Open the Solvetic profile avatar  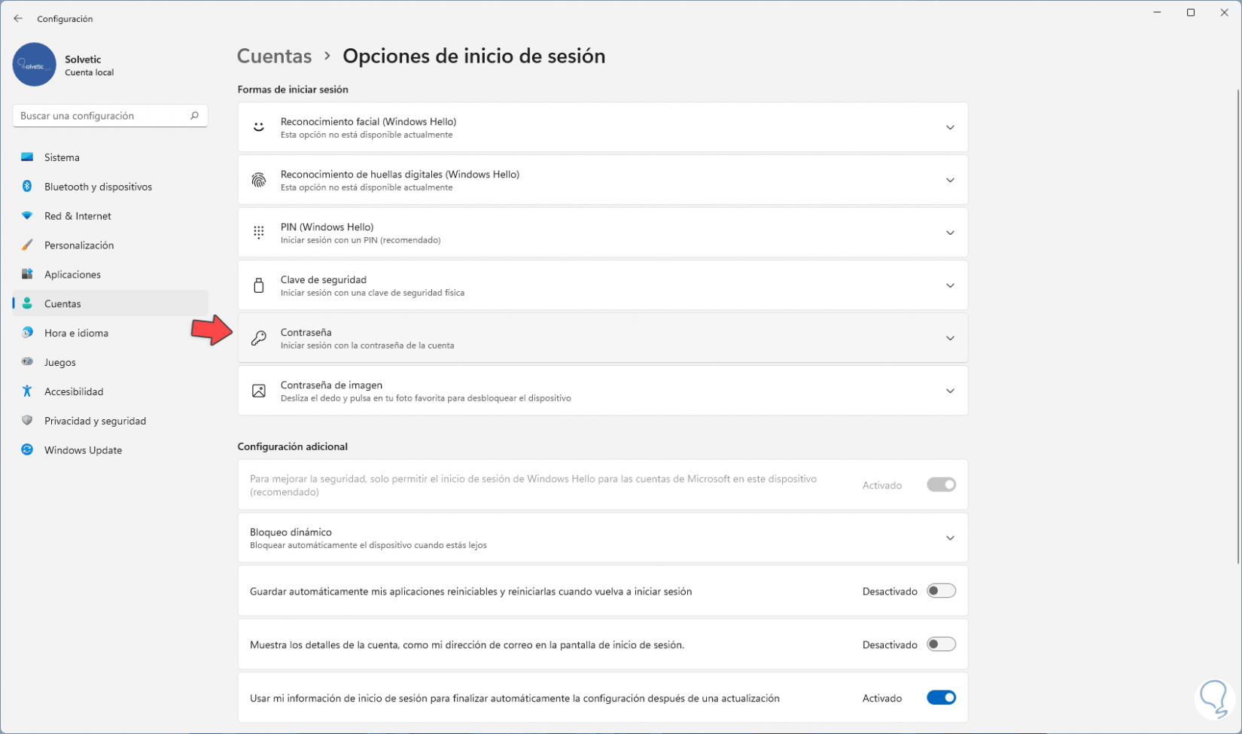tap(35, 65)
